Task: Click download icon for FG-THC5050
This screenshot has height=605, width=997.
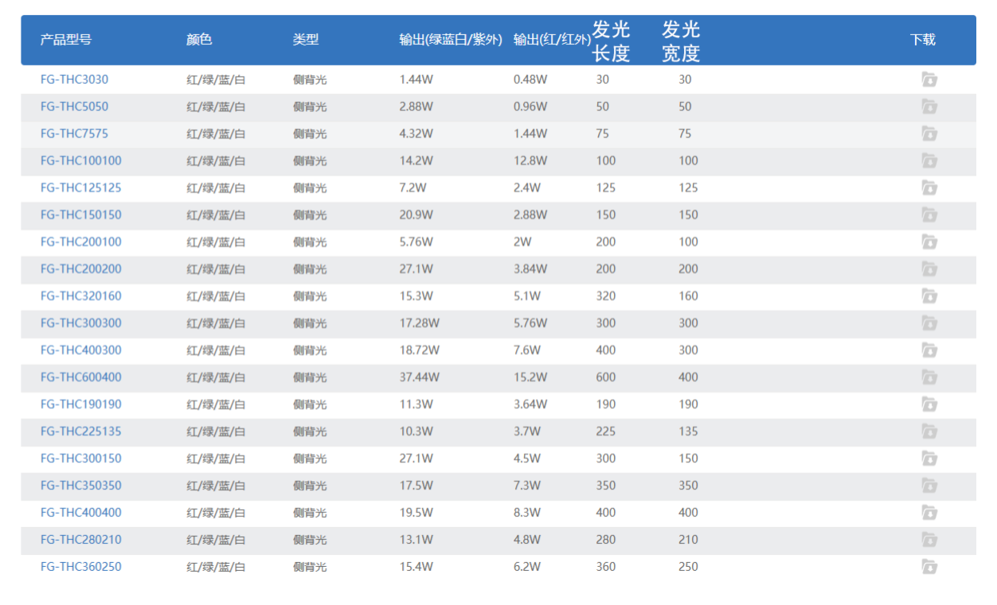Action: tap(929, 107)
